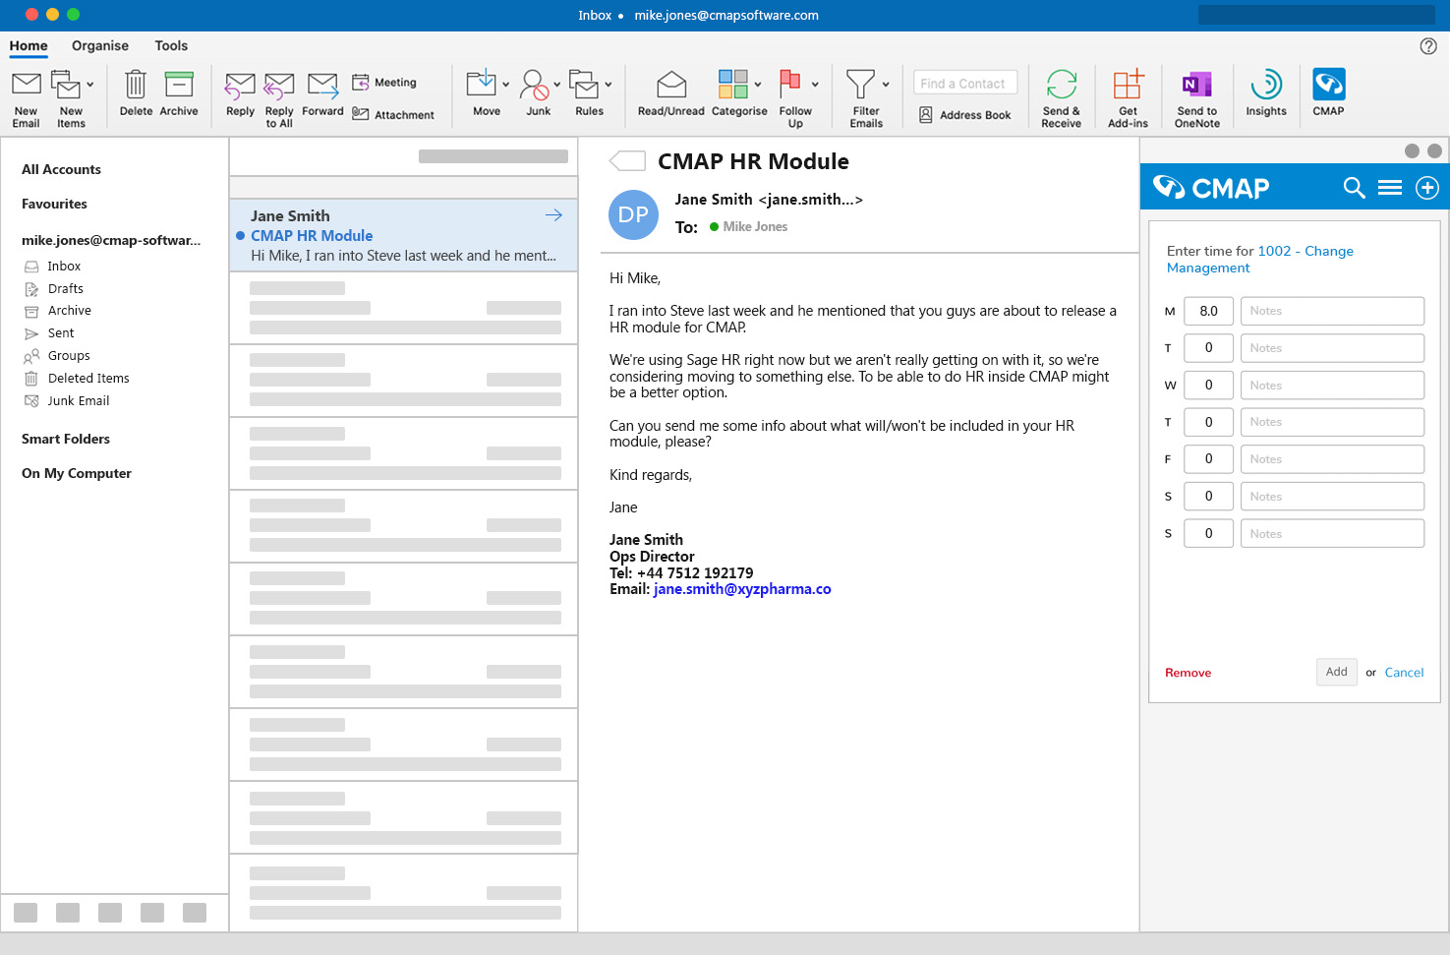Open the Tools tab

[x=171, y=46]
